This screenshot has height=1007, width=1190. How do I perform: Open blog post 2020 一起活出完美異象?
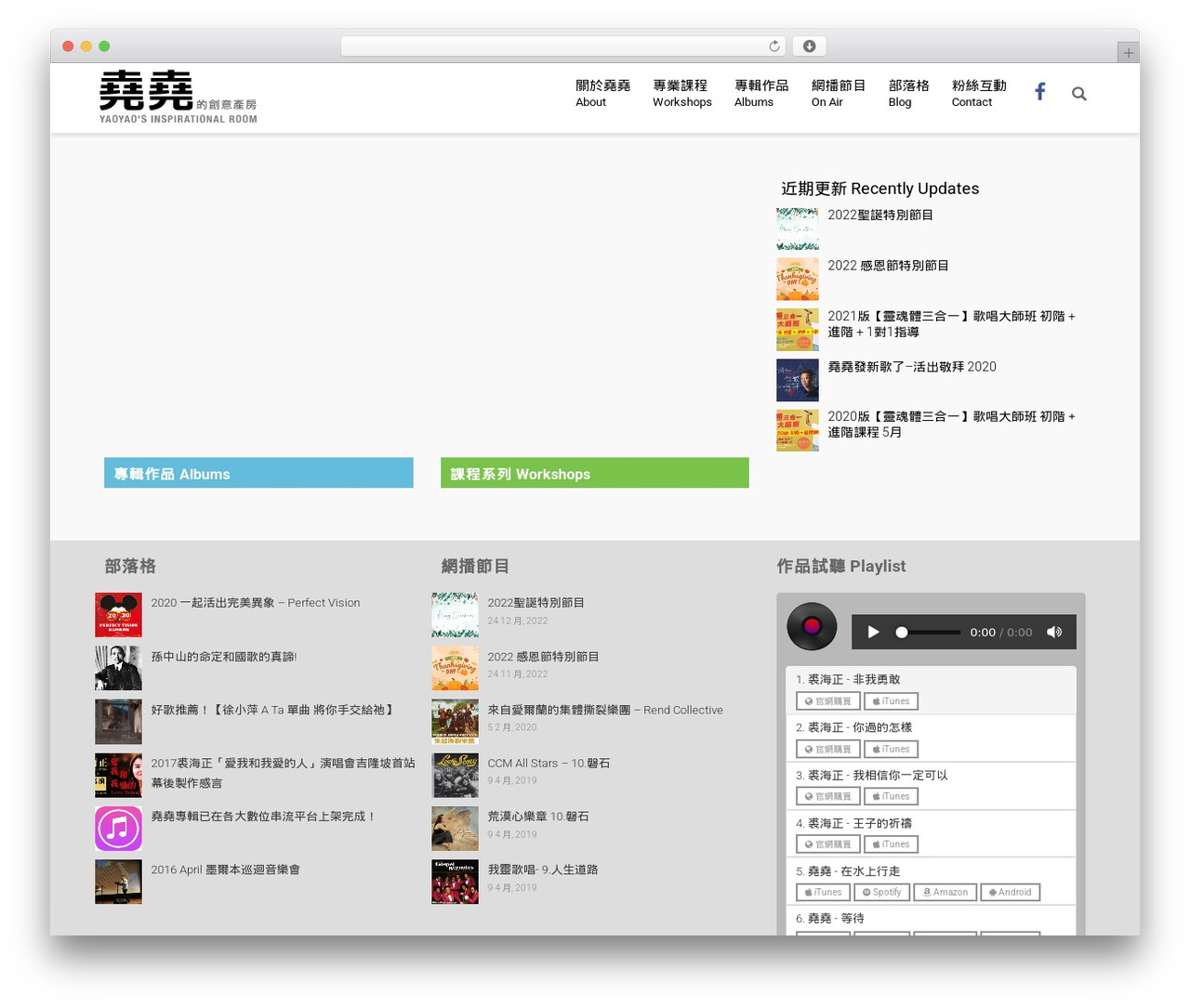coord(256,603)
